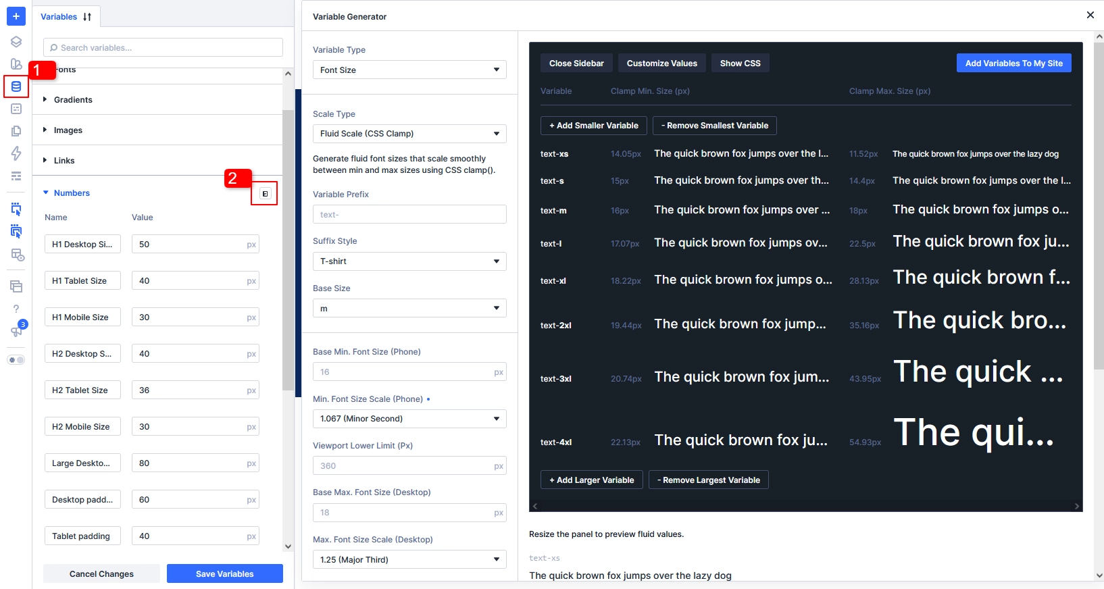Open the Scale Type dropdown
Image resolution: width=1104 pixels, height=589 pixels.
coord(409,134)
